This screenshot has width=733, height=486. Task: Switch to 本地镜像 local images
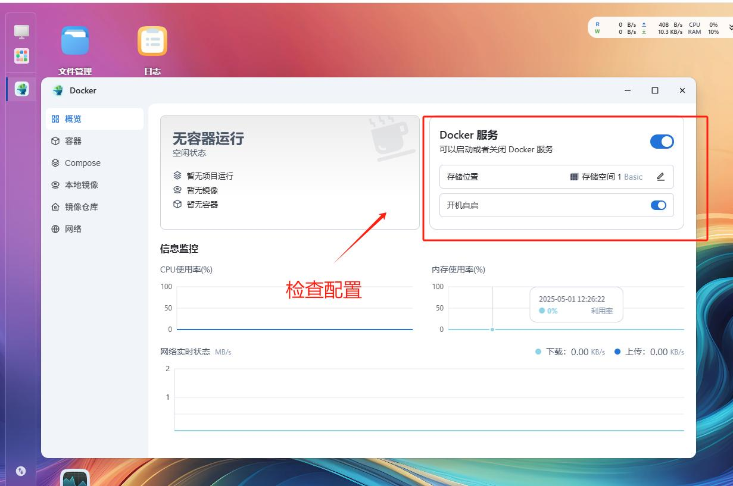[x=95, y=185]
